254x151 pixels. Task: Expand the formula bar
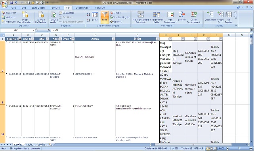click(x=252, y=30)
